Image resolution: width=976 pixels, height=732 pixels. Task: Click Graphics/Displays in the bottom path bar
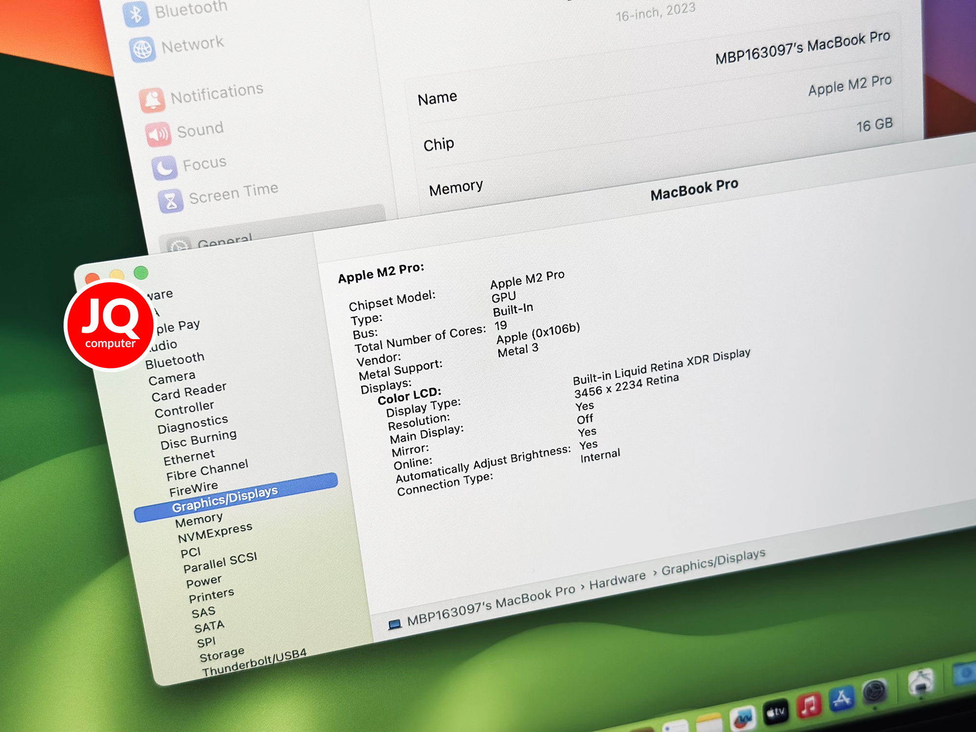click(713, 562)
